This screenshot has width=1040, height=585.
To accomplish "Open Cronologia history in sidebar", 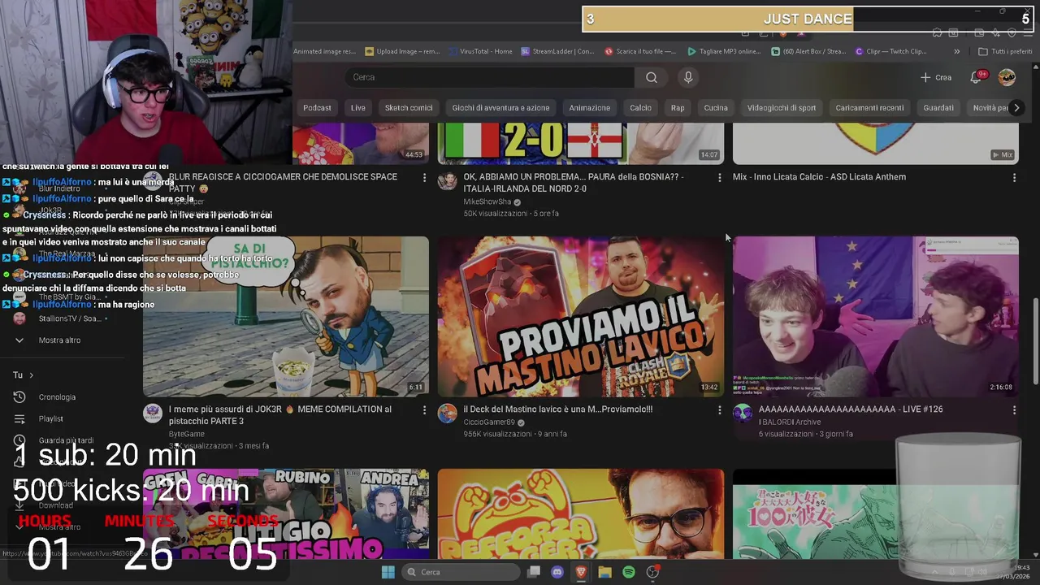I will 57,397.
